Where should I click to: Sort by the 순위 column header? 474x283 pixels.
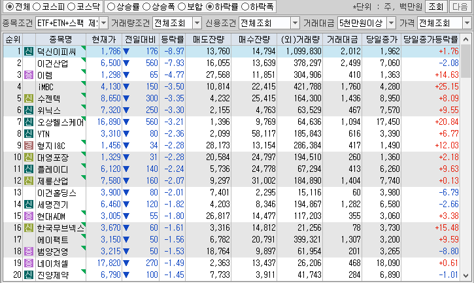coord(13,39)
